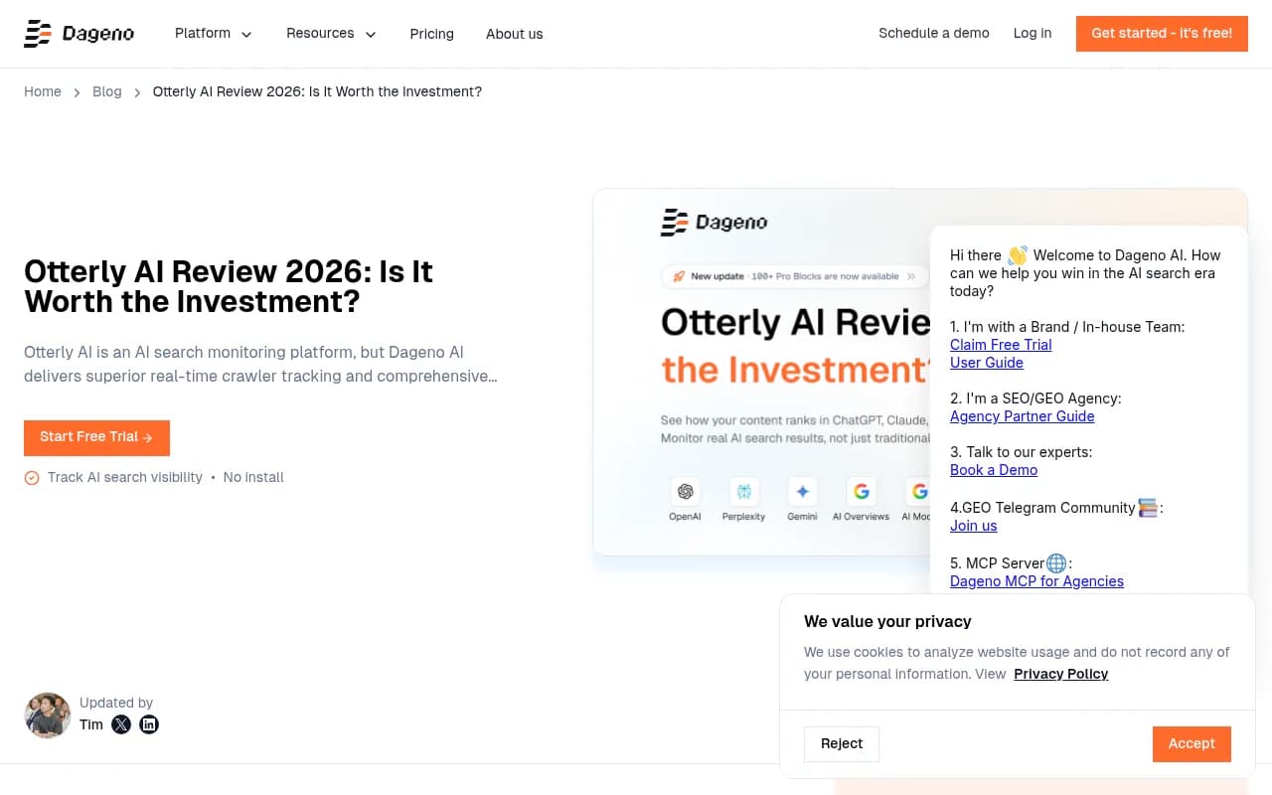Viewport: 1272px width, 795px height.
Task: Open the Pricing page
Action: (431, 34)
